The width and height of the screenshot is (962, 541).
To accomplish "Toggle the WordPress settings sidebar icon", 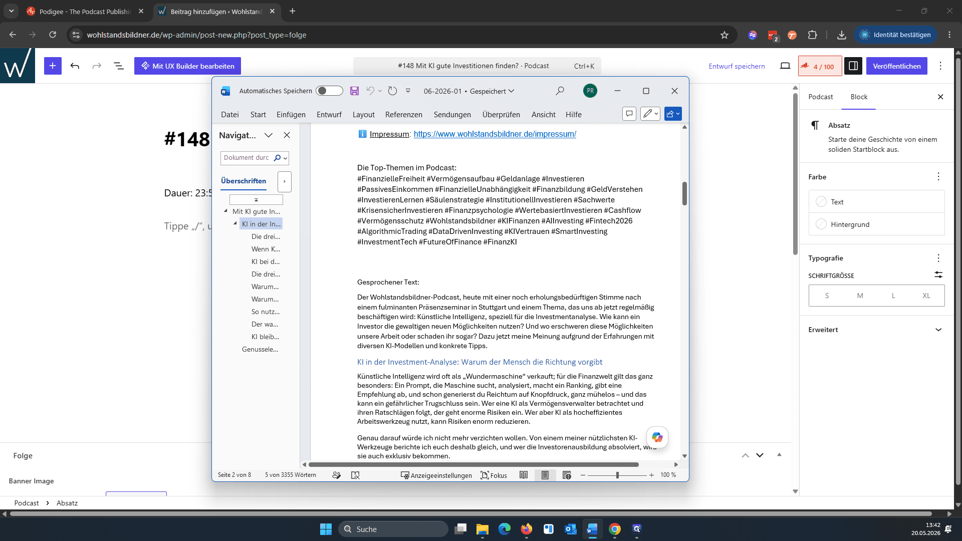I will tap(853, 66).
